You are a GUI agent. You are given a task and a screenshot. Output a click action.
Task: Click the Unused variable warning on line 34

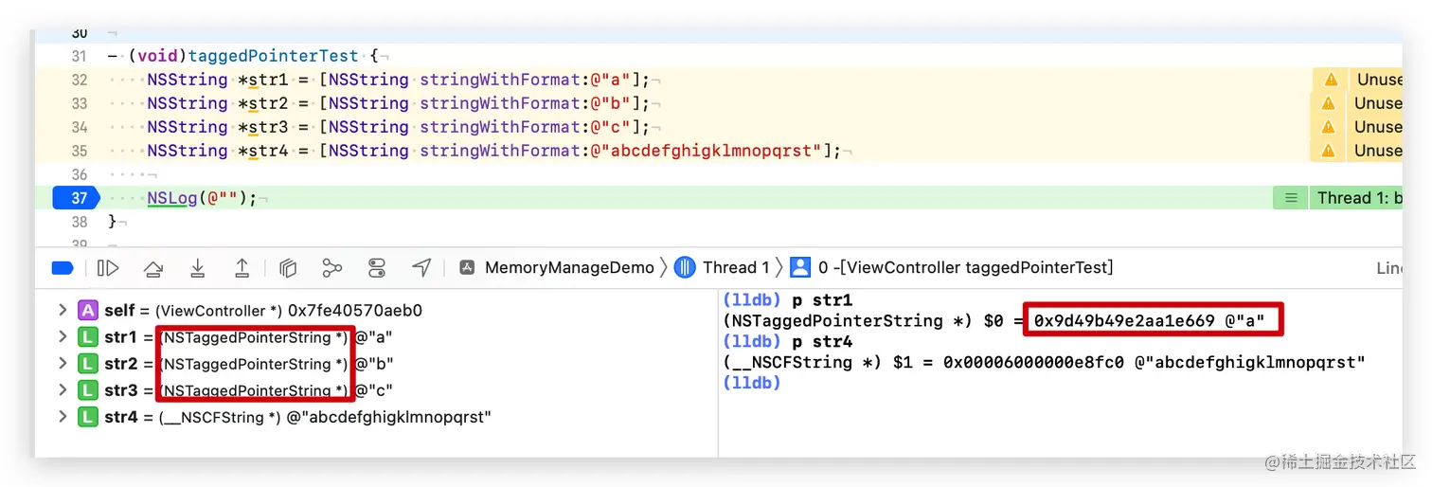pyautogui.click(x=1379, y=127)
